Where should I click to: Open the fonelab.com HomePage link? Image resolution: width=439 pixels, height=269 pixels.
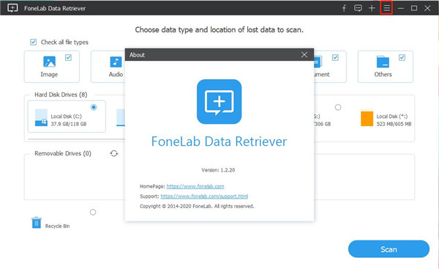pyautogui.click(x=195, y=186)
